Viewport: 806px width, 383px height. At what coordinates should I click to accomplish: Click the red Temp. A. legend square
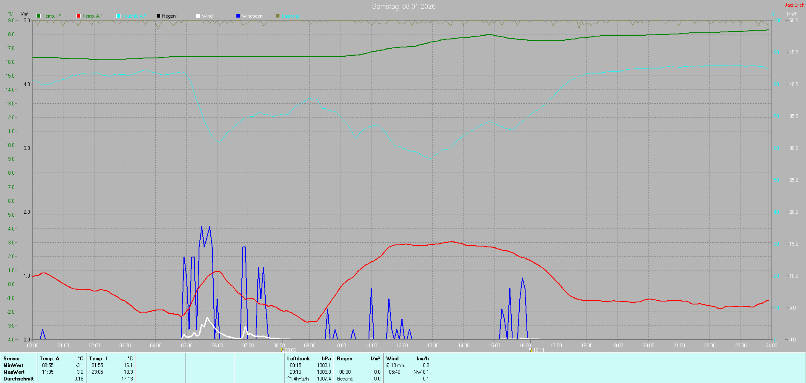(x=79, y=16)
